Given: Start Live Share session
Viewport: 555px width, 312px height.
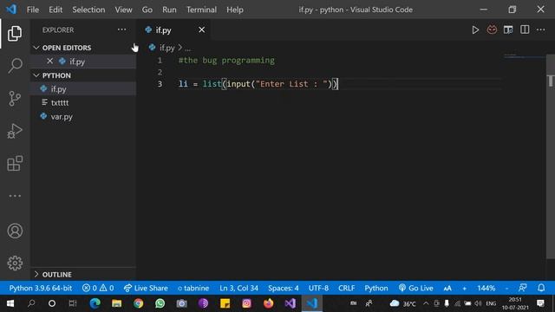Looking at the screenshot, I should (146, 288).
